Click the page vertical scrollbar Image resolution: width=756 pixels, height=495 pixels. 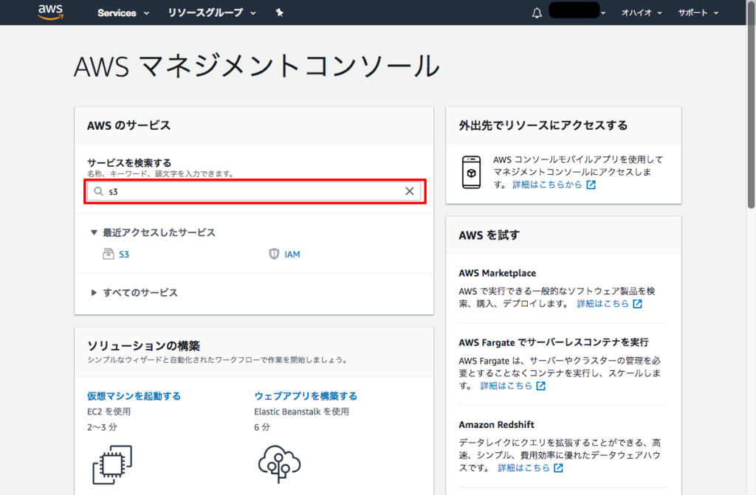(x=751, y=106)
